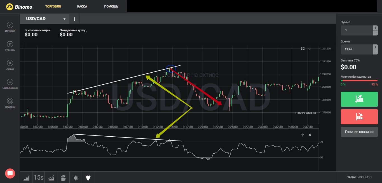Click the Мнение большинства sentiment bar
This screenshot has width=382, height=183.
359,80
